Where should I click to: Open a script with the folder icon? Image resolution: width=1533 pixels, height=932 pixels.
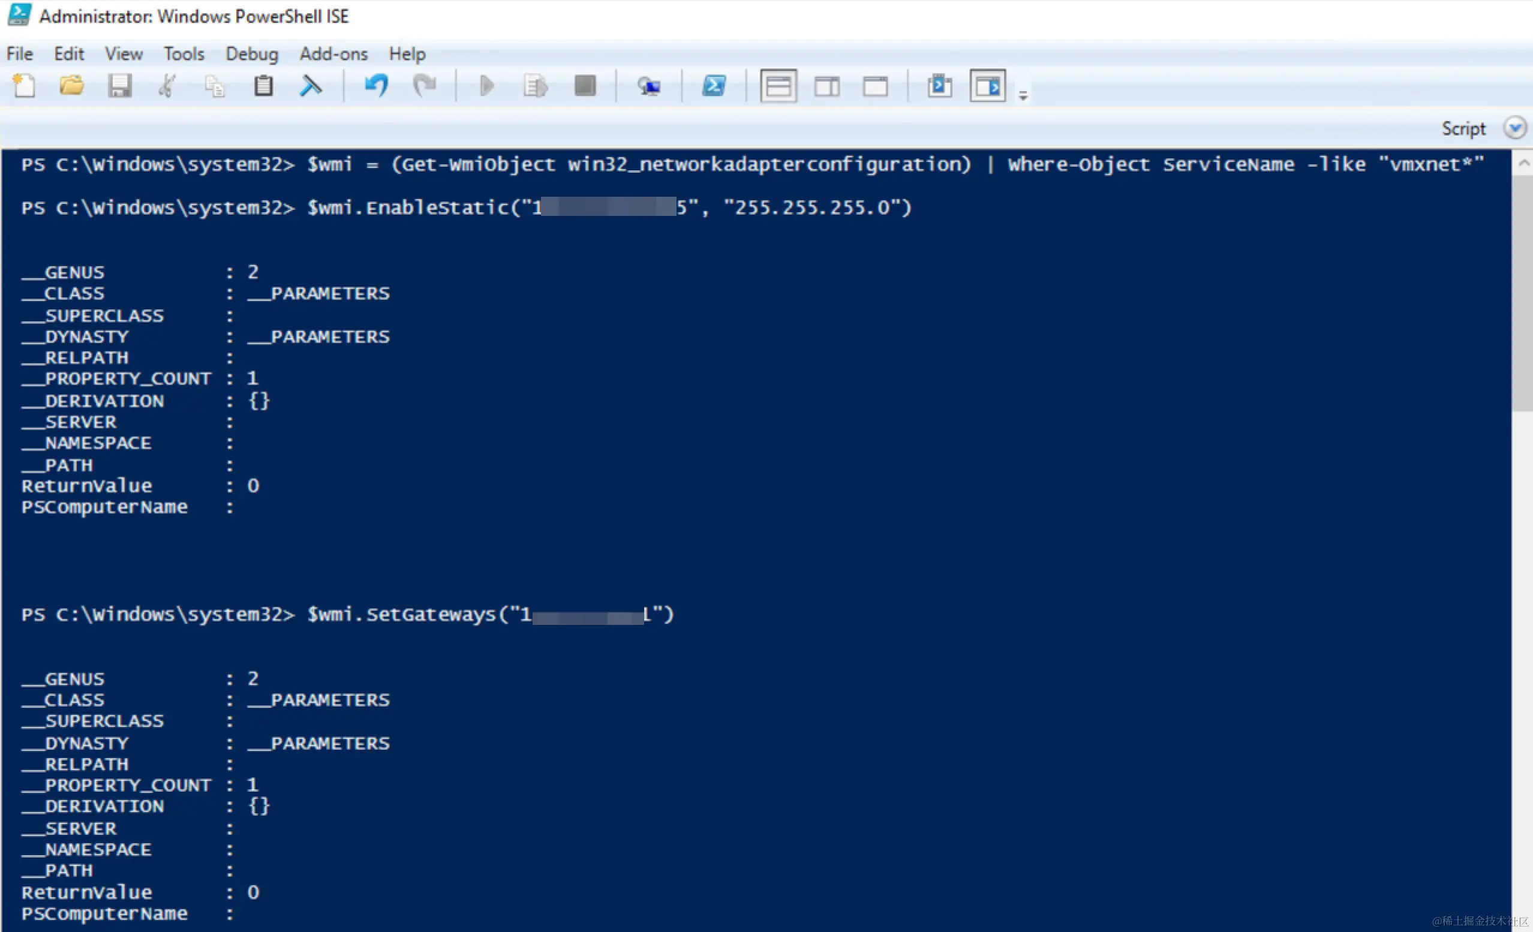tap(71, 86)
